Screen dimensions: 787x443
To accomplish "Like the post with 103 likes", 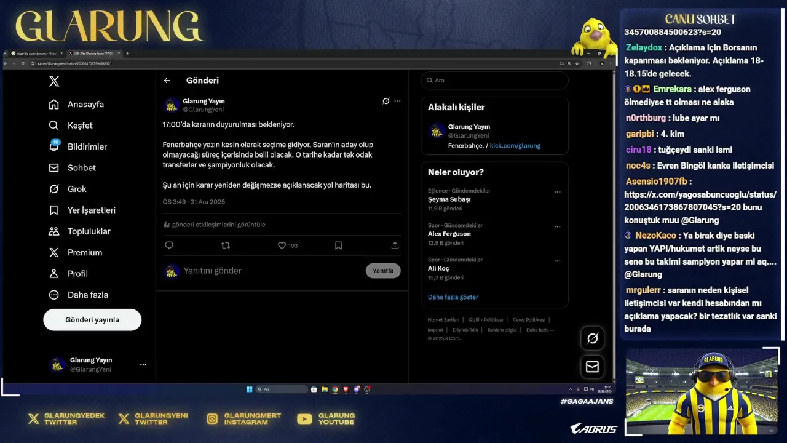I will click(287, 245).
